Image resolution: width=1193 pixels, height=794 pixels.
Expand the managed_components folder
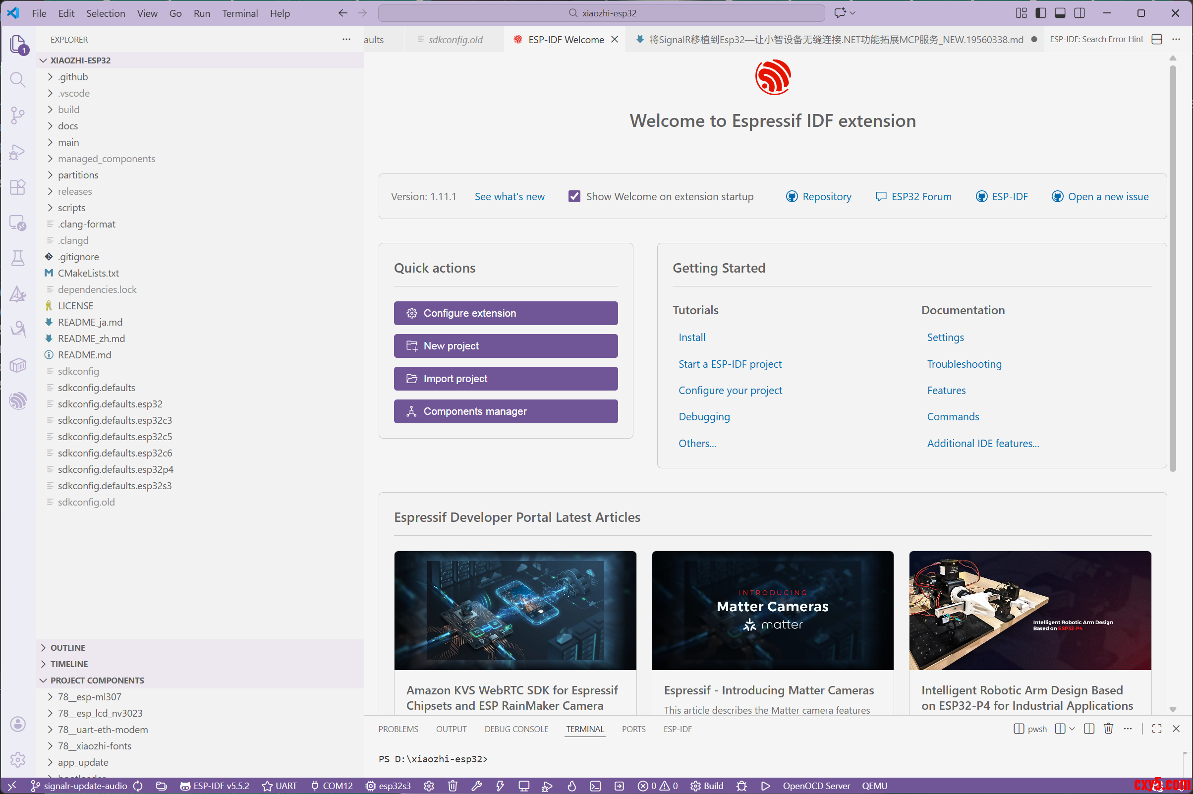(107, 159)
